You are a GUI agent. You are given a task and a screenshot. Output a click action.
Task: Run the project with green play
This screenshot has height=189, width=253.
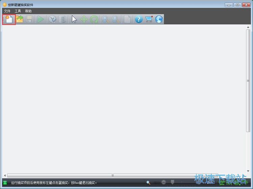pyautogui.click(x=40, y=19)
